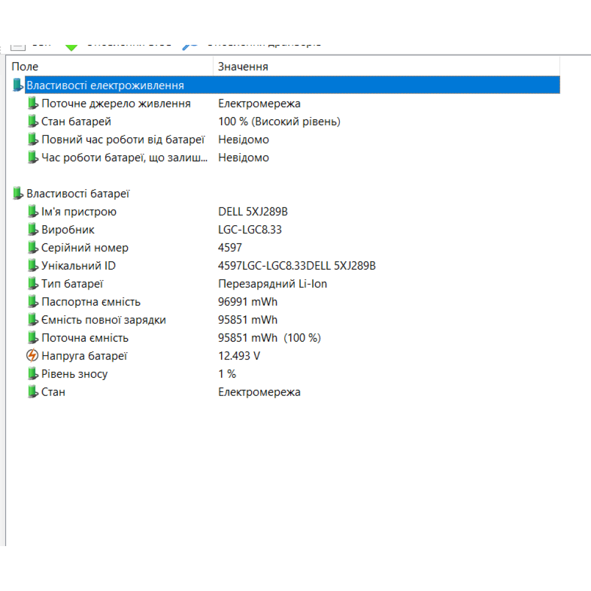
Task: Click the value 100 % (Високий рівень)
Action: click(x=280, y=121)
